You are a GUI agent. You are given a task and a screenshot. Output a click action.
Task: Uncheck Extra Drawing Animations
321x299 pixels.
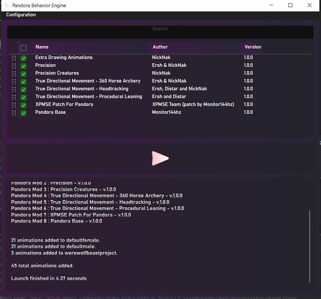(x=23, y=58)
